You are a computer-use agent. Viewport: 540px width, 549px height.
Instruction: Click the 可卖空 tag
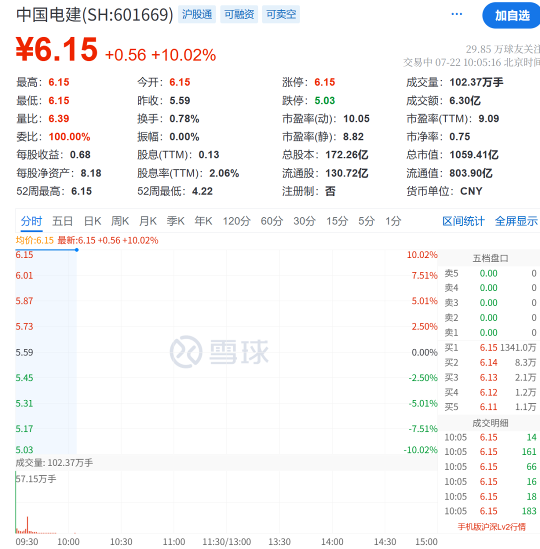pyautogui.click(x=281, y=14)
